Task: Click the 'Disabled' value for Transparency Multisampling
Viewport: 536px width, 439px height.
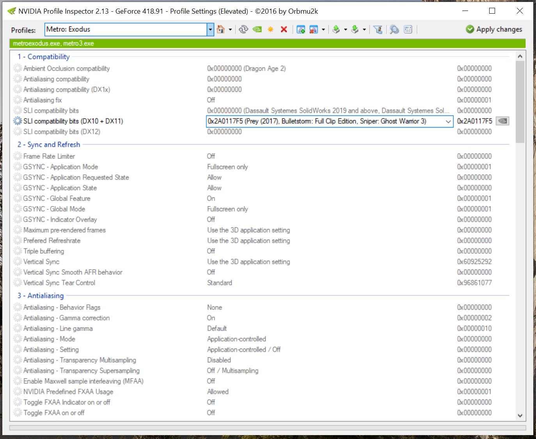Action: pos(219,360)
